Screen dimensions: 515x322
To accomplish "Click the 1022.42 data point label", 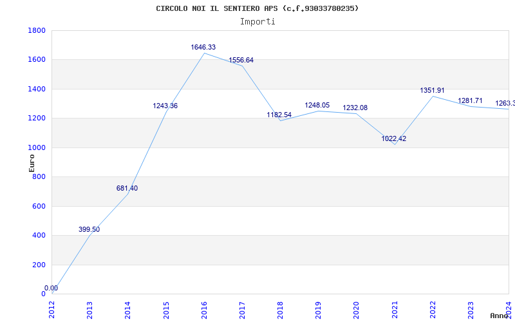I will coord(393,139).
